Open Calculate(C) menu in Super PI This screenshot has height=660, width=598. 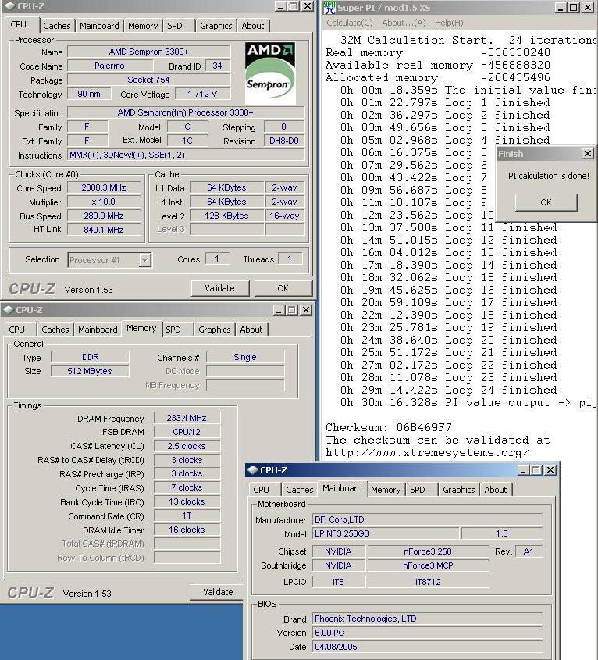(349, 23)
